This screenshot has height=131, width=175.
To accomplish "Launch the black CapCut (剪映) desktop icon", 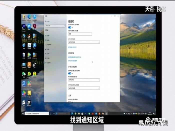I will click(29, 103).
